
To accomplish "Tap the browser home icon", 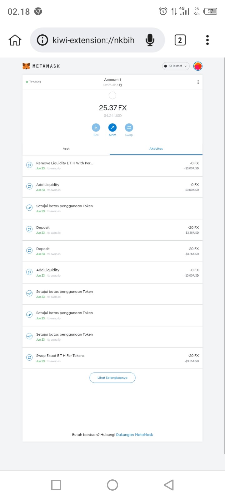I will pyautogui.click(x=15, y=40).
